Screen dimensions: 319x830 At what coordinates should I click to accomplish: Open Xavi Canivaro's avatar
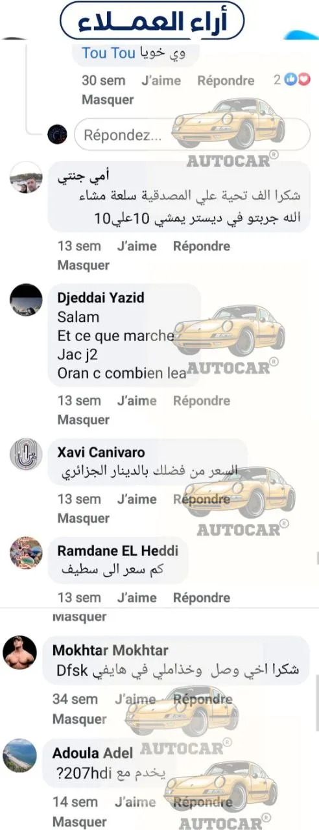[x=26, y=454]
